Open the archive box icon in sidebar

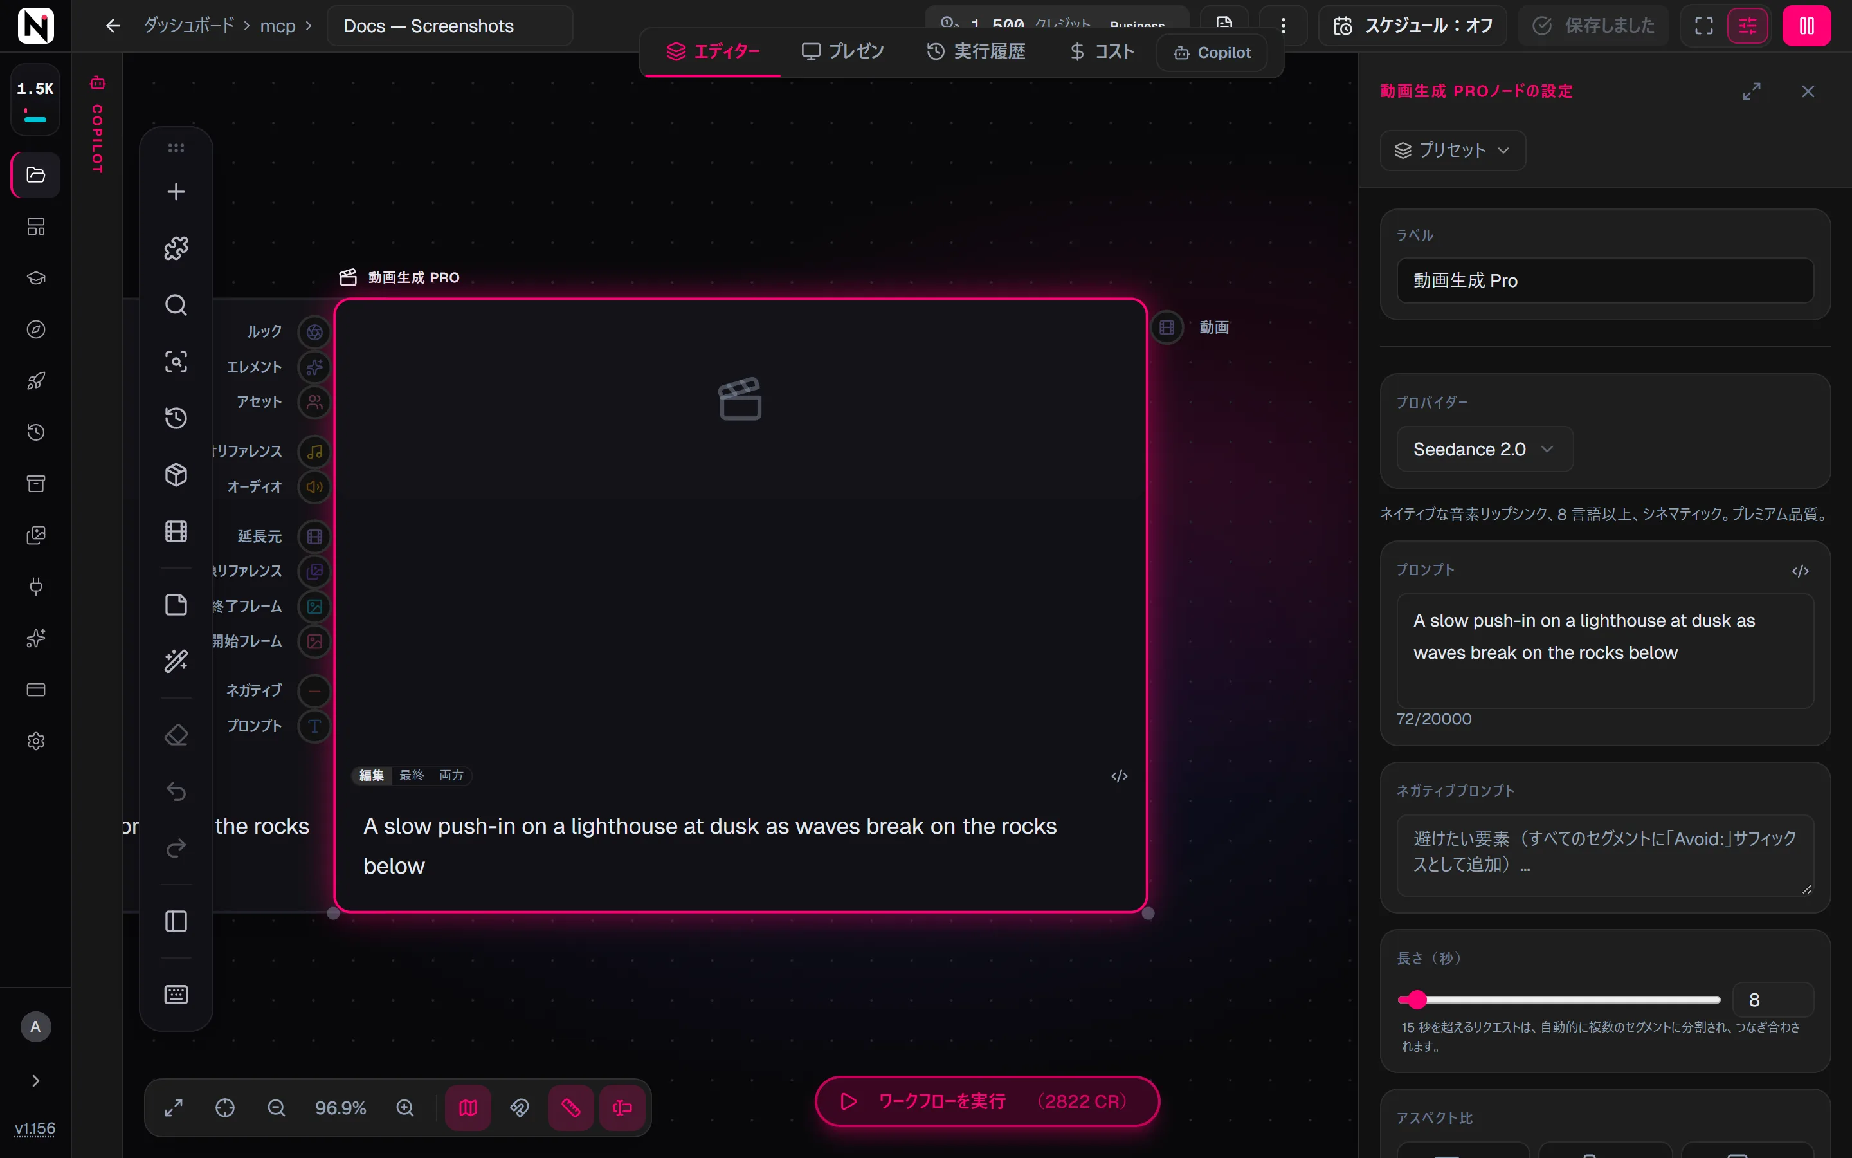[x=36, y=483]
